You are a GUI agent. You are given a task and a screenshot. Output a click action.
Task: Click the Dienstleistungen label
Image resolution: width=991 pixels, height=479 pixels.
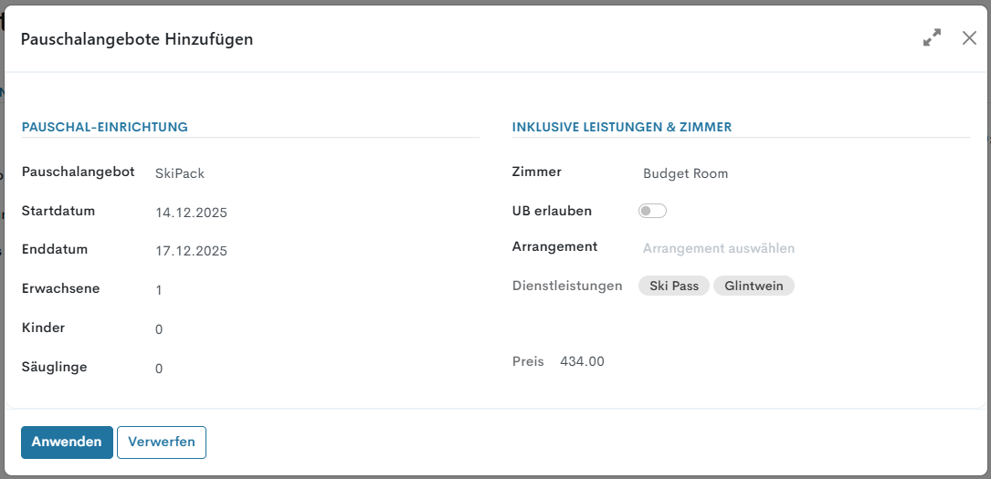pos(567,286)
